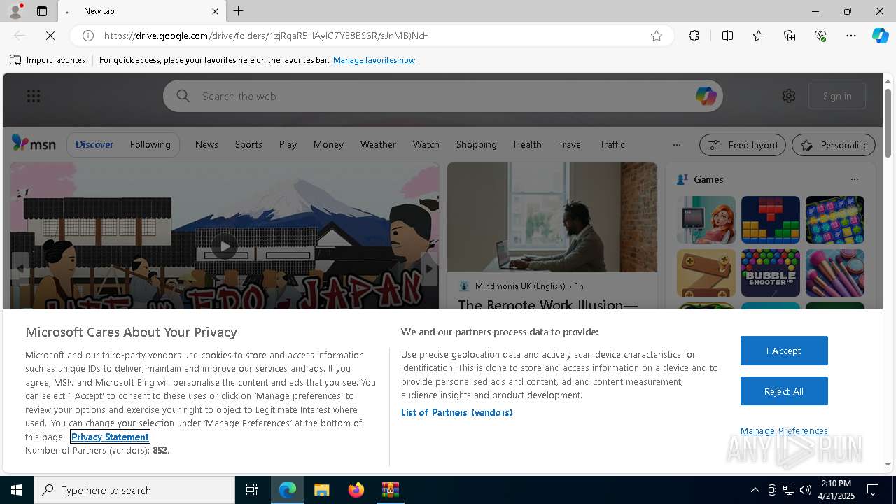Screen dimensions: 896x504
Task: Open the Shopping section
Action: click(x=476, y=144)
